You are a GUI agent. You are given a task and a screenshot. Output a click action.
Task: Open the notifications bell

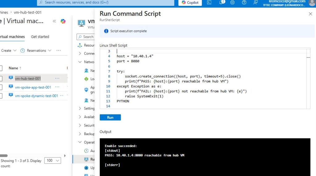(222, 2)
